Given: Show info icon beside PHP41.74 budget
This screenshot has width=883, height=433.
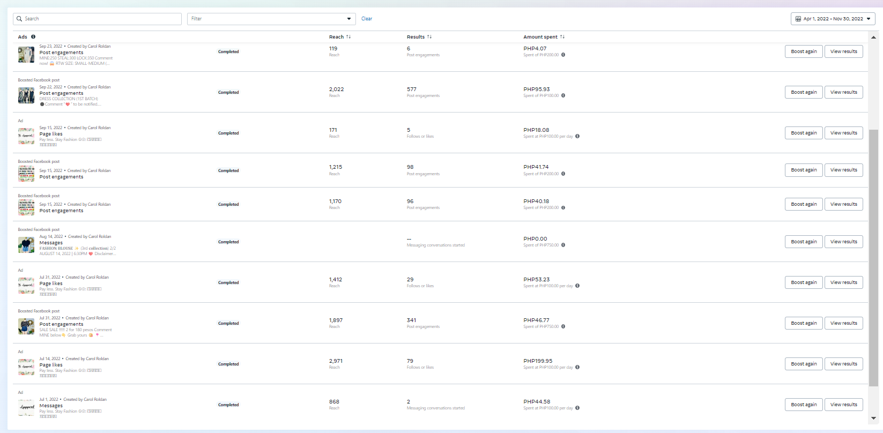Looking at the screenshot, I should click(563, 174).
